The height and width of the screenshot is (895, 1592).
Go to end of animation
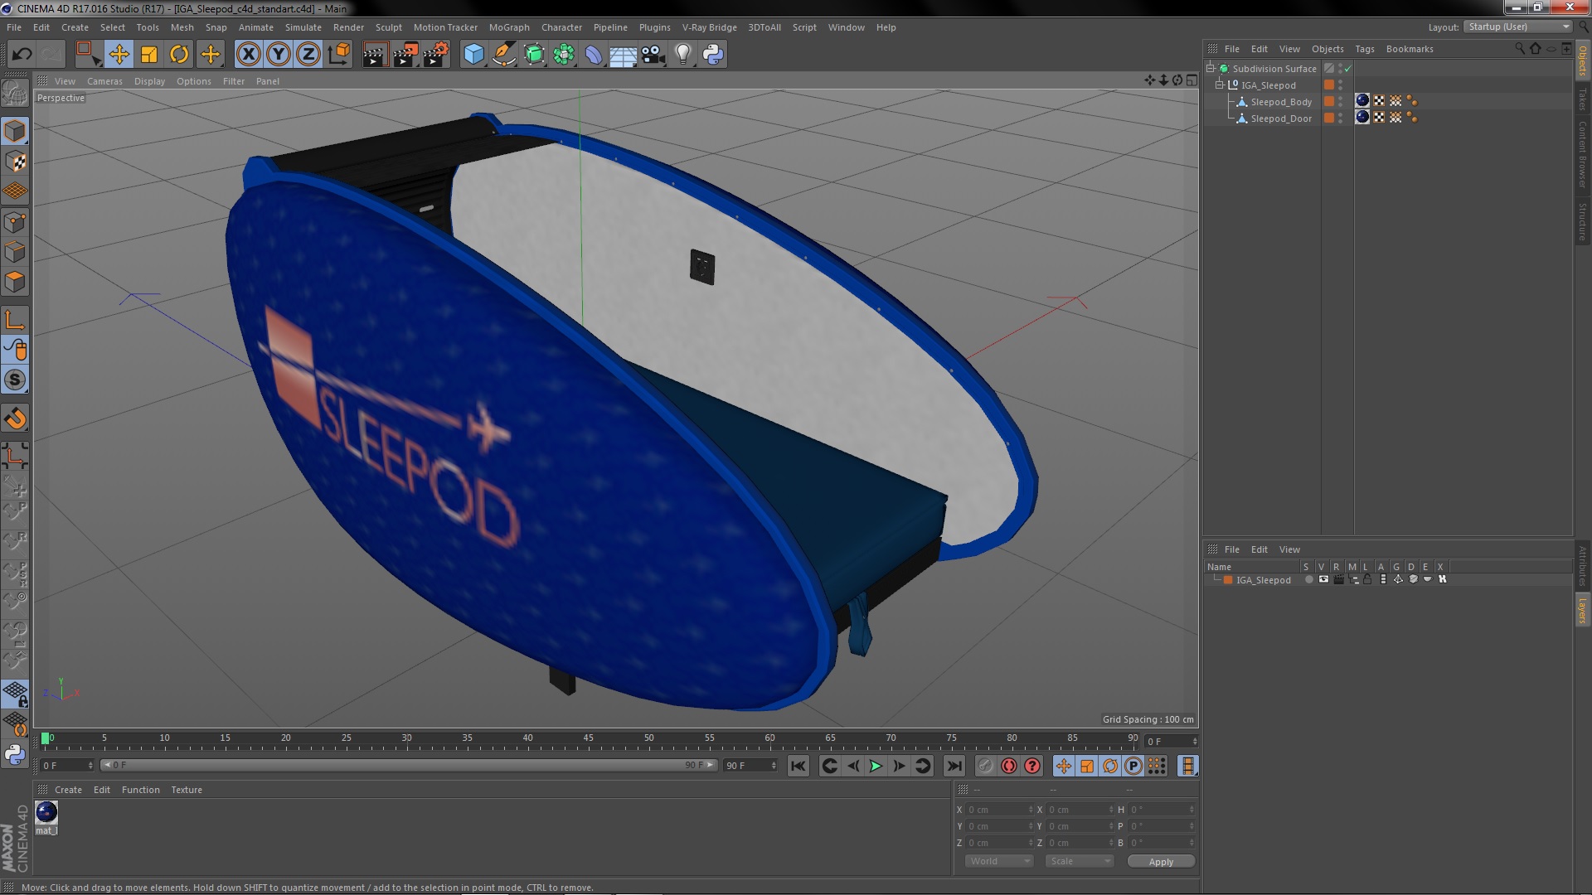point(954,767)
